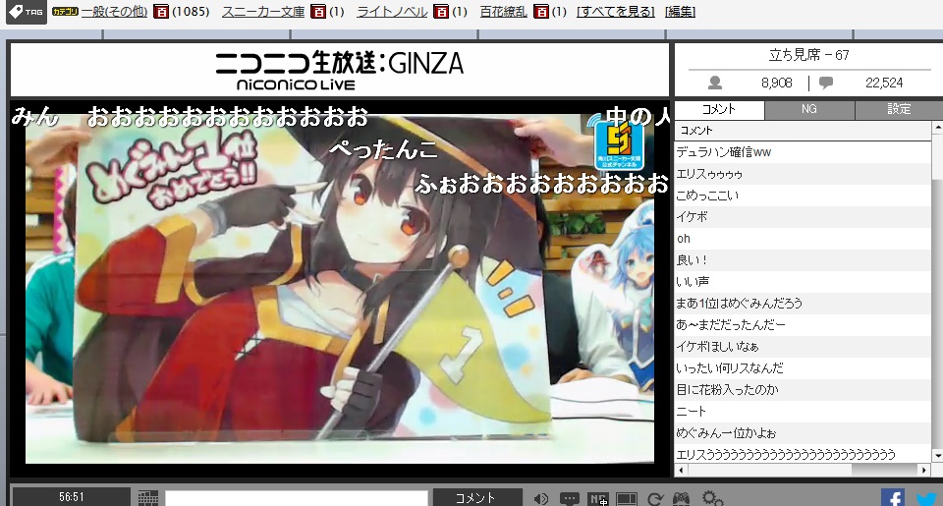Viewport: 943px width, 506px height.
Task: Select comment 'あ〜まだだったんだー'
Action: 803,325
